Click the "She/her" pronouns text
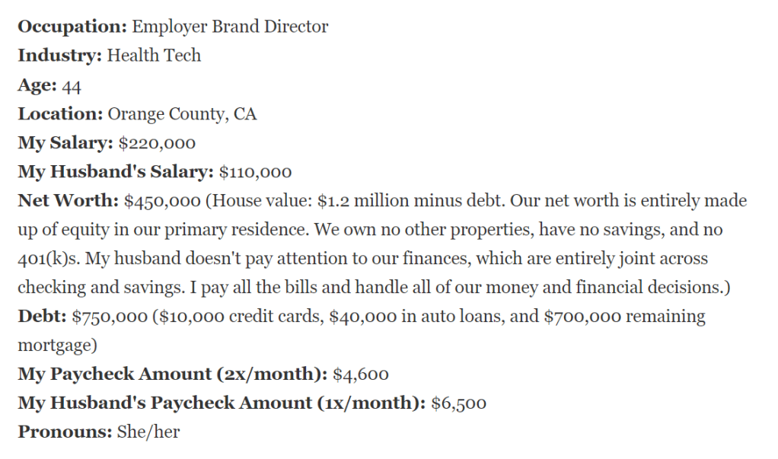 [x=148, y=432]
